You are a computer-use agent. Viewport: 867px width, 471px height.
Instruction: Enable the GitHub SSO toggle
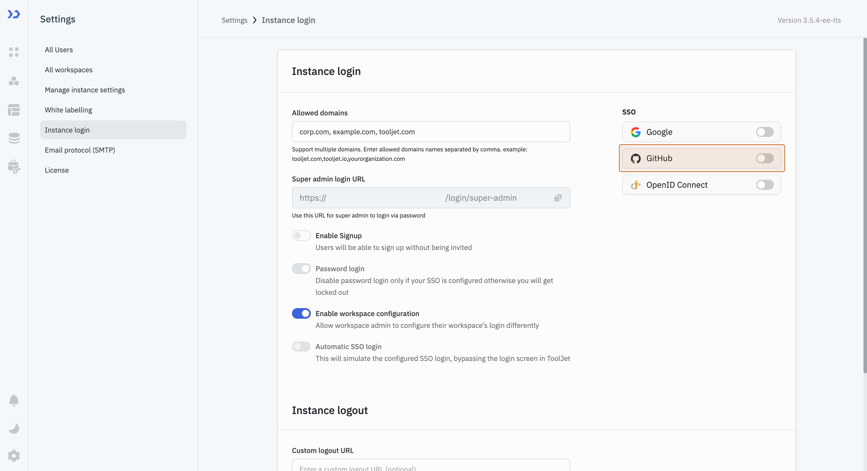pos(765,158)
